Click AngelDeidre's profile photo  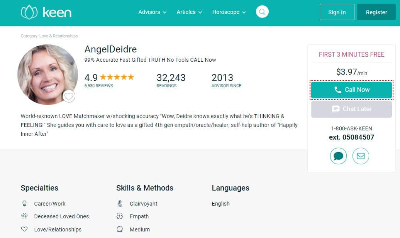coord(47,75)
